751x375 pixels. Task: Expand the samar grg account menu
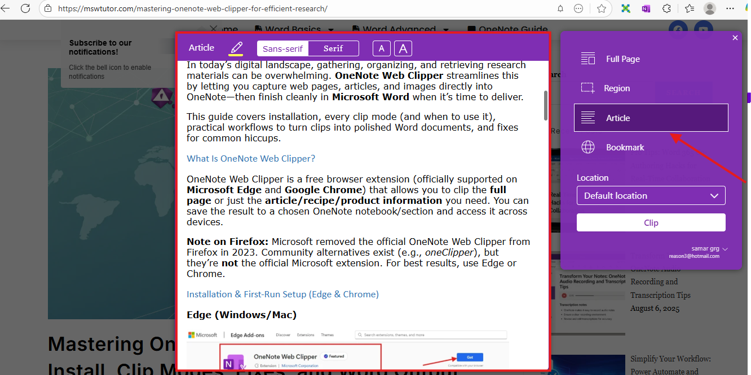(x=709, y=248)
